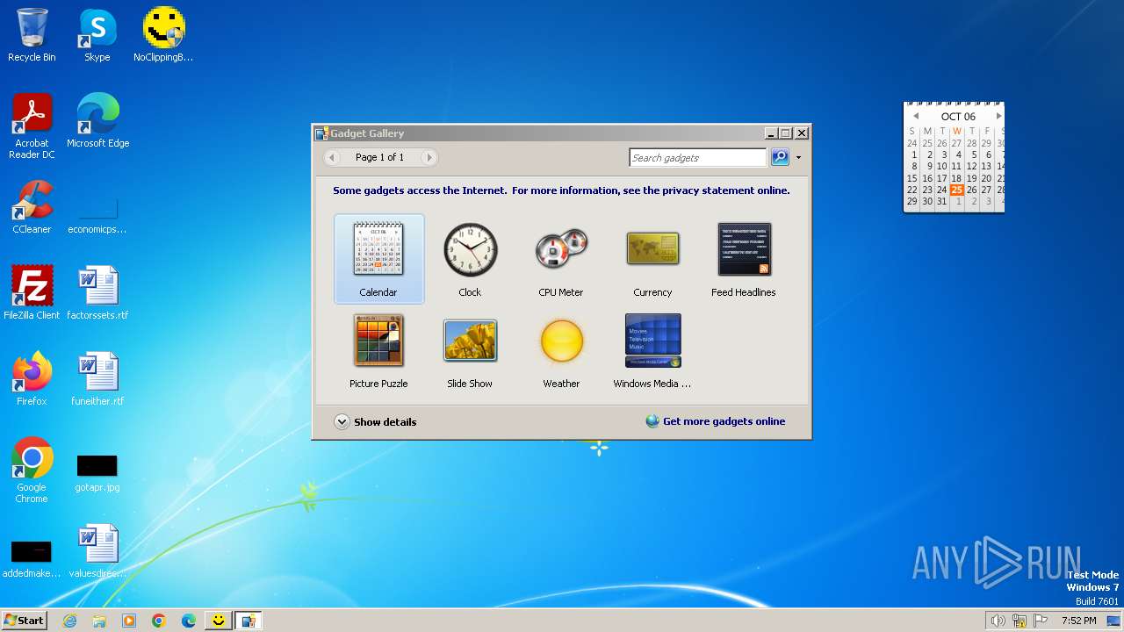Switch to smiley app taskbar button

point(219,621)
